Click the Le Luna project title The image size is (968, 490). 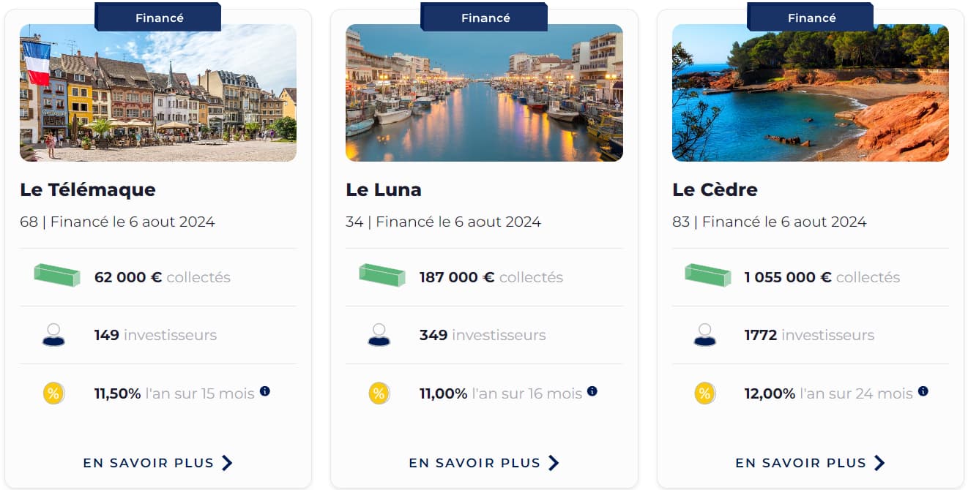(383, 189)
